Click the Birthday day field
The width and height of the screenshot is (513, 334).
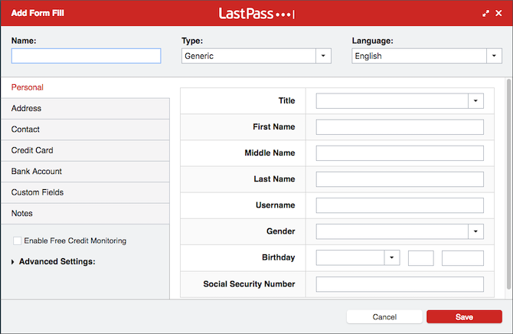point(421,258)
